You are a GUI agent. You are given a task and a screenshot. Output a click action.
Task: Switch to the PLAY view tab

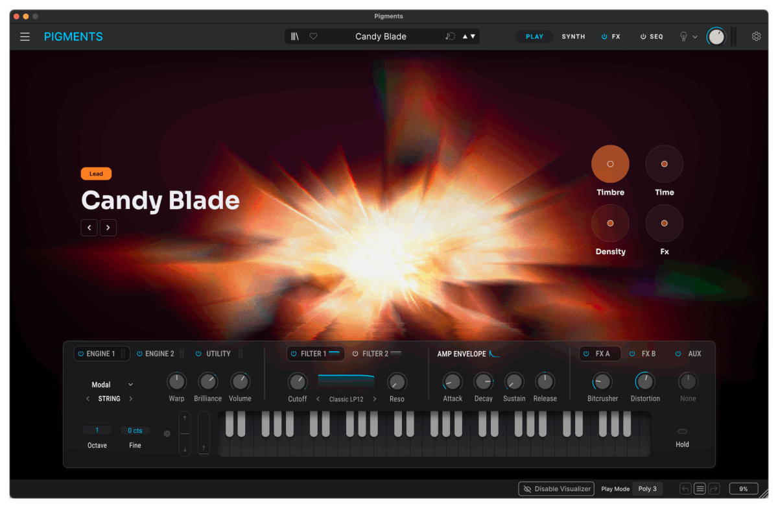535,36
